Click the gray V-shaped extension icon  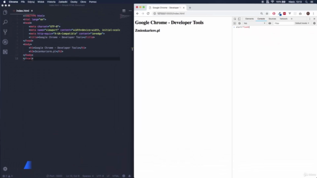[x=290, y=13]
